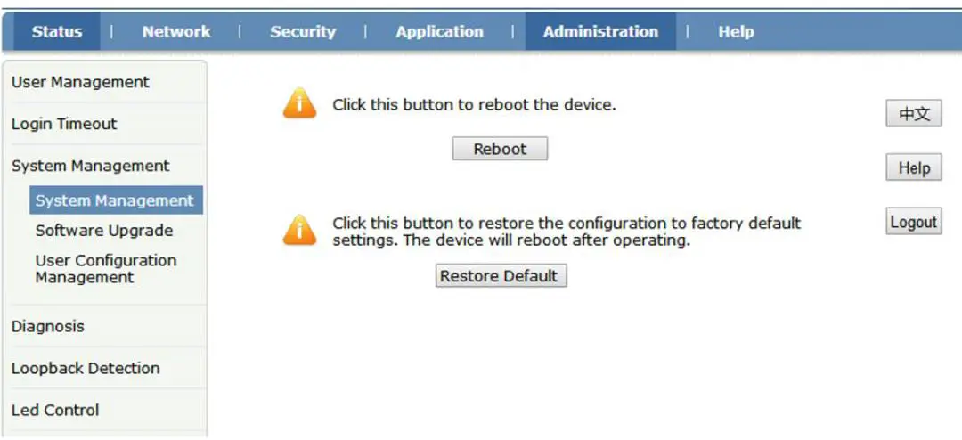
Task: Switch language with the 中文 button
Action: coord(914,114)
